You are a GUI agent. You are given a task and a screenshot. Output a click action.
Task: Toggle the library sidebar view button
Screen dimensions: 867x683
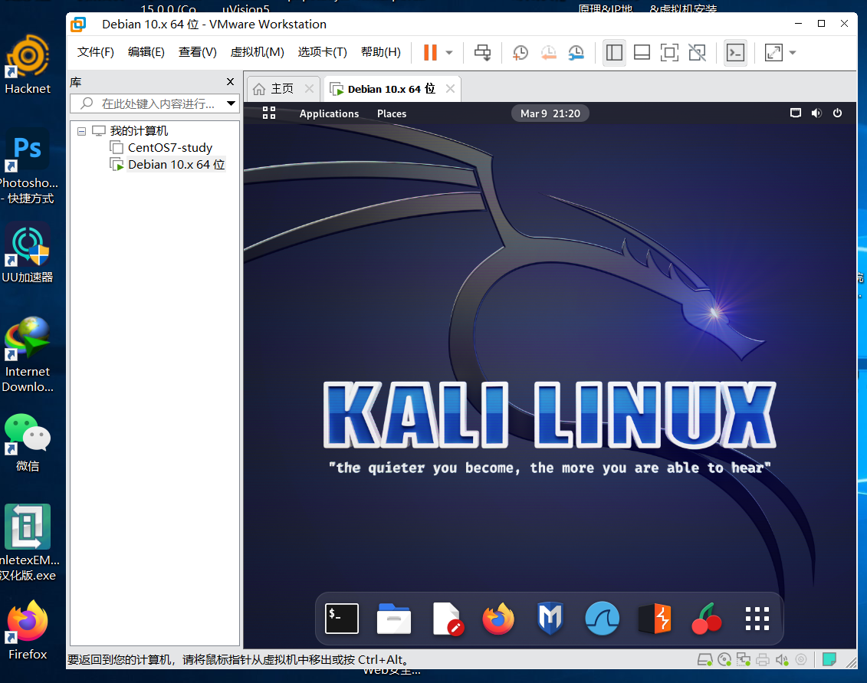click(614, 53)
